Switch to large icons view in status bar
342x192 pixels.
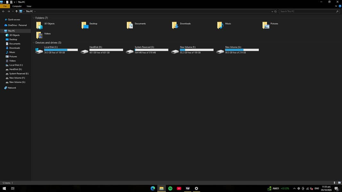[339, 183]
